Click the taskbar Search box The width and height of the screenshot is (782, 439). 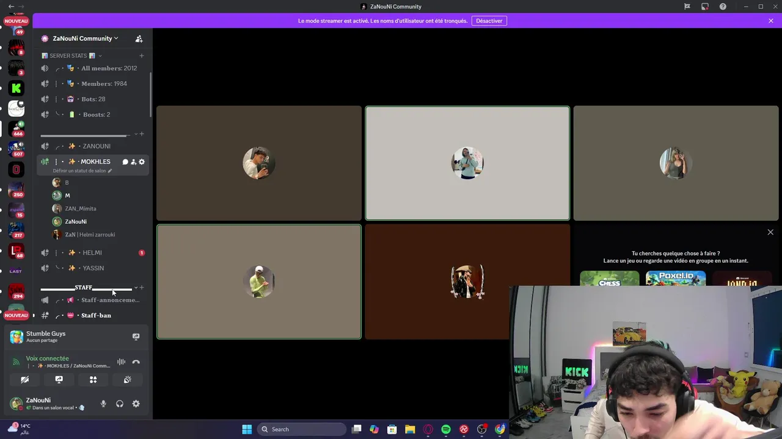[302, 429]
